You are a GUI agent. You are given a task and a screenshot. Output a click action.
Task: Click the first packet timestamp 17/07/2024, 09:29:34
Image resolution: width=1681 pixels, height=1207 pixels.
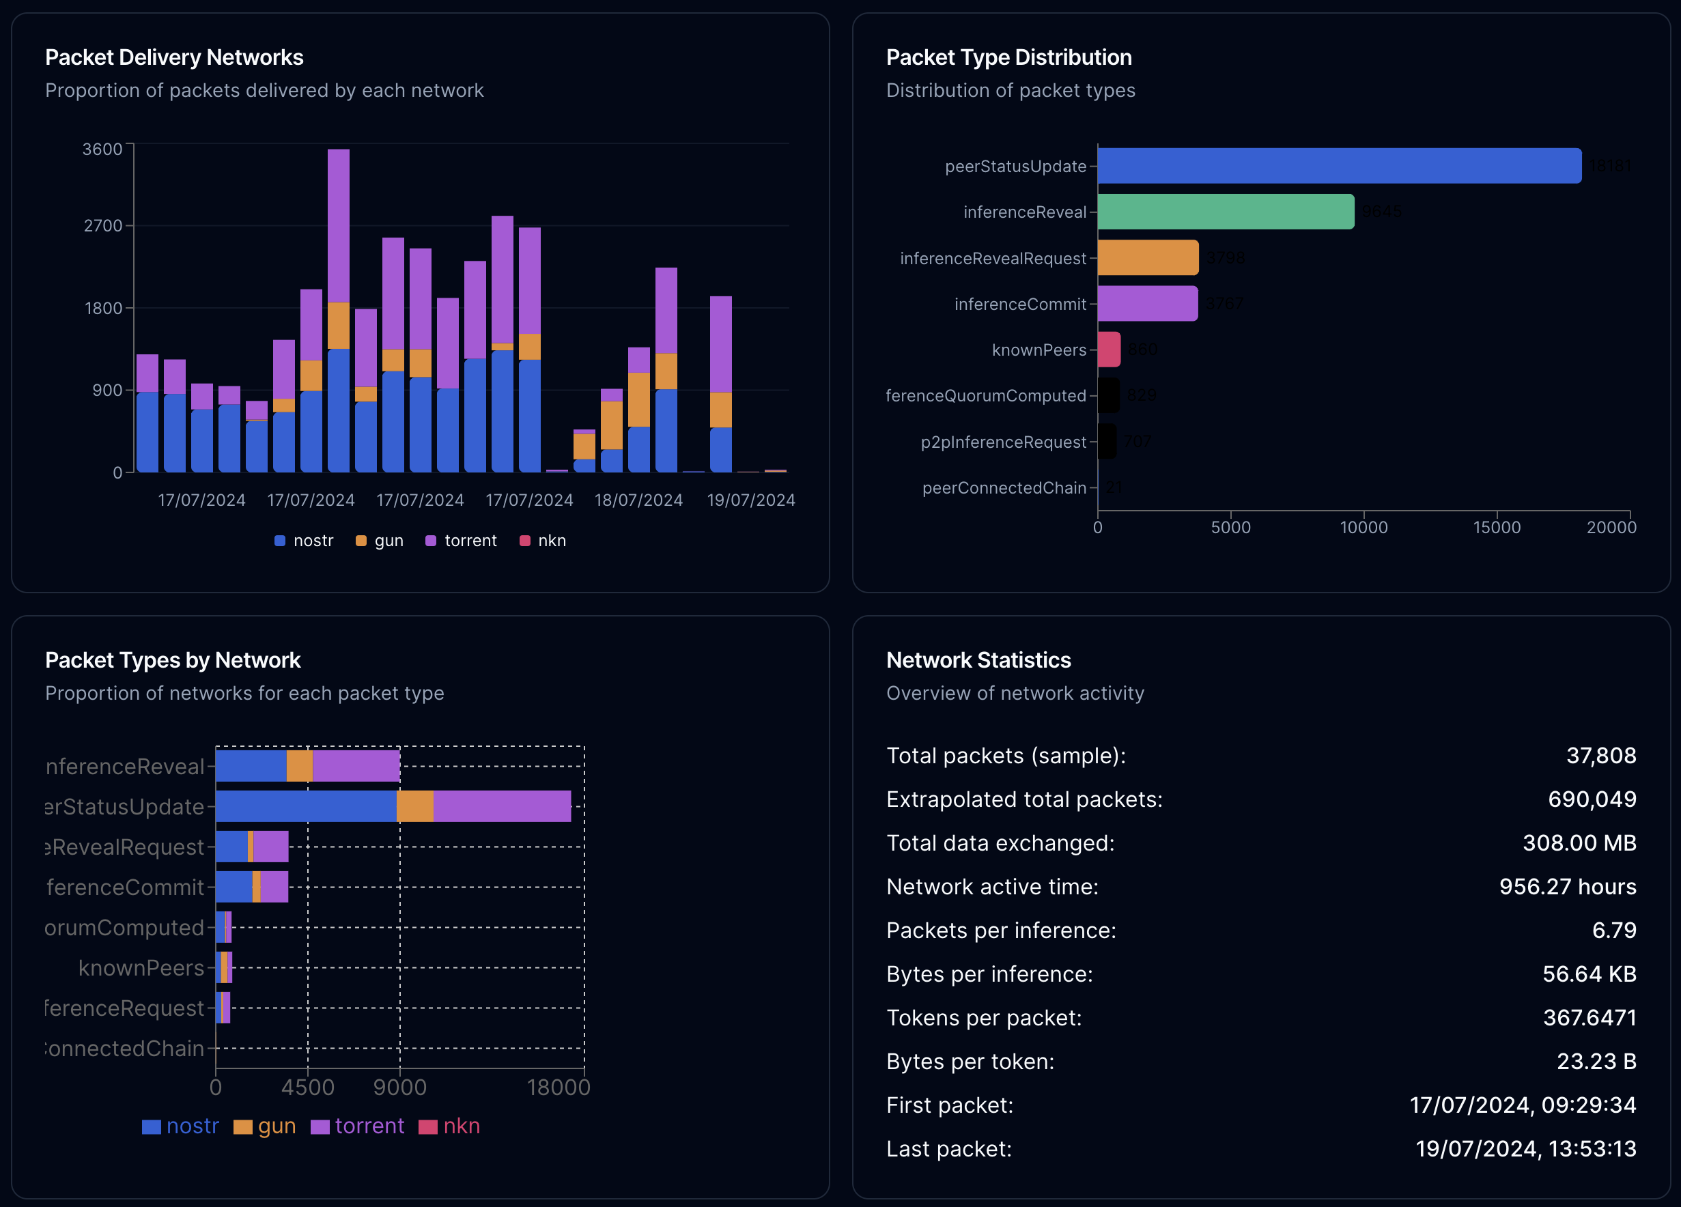[1523, 1105]
